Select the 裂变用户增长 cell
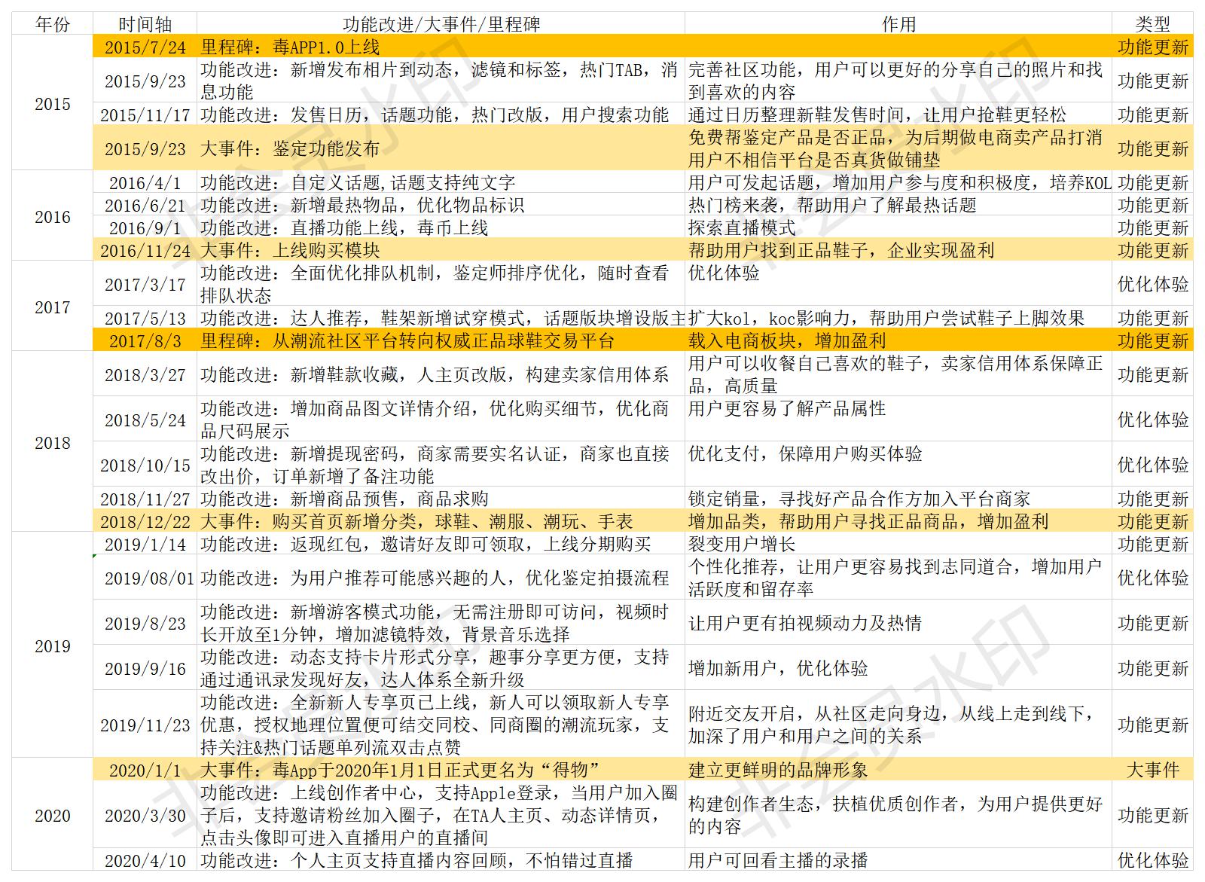 [899, 543]
